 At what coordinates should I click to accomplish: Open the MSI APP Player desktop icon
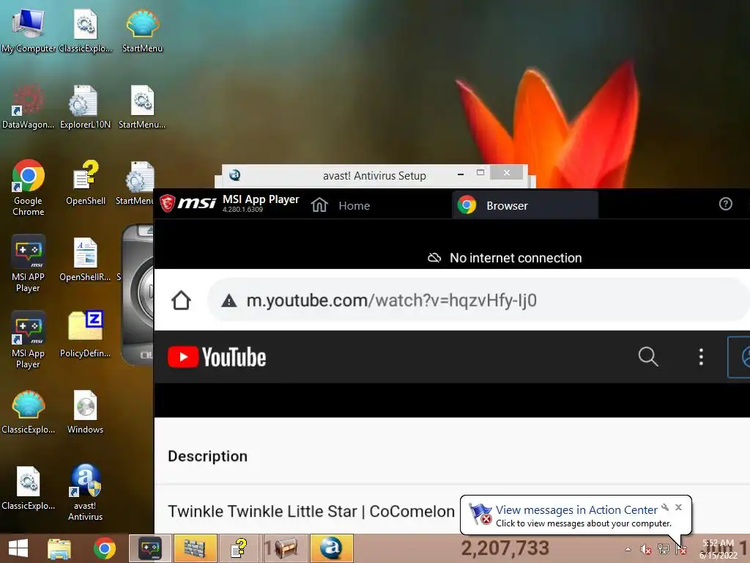coord(29,264)
